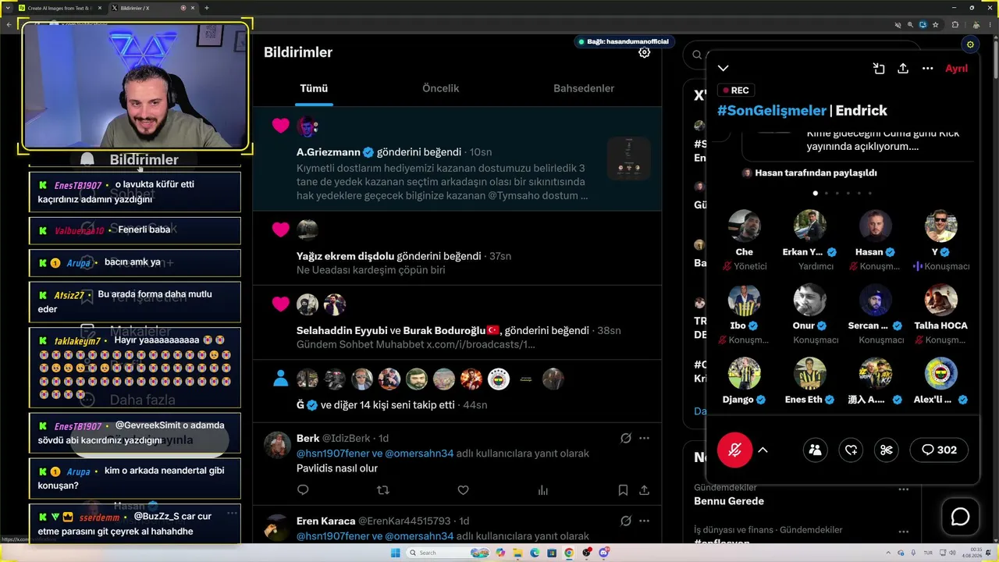999x562 pixels.
Task: Open Berk's profile avatar
Action: tap(277, 446)
